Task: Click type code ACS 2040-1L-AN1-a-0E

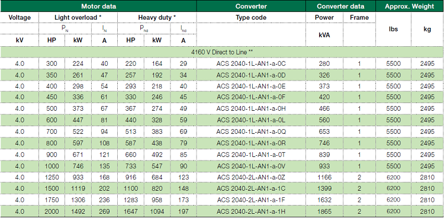Action: tap(251, 86)
